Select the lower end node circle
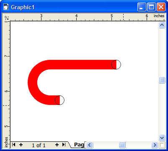168x151 pixels. click(59, 100)
